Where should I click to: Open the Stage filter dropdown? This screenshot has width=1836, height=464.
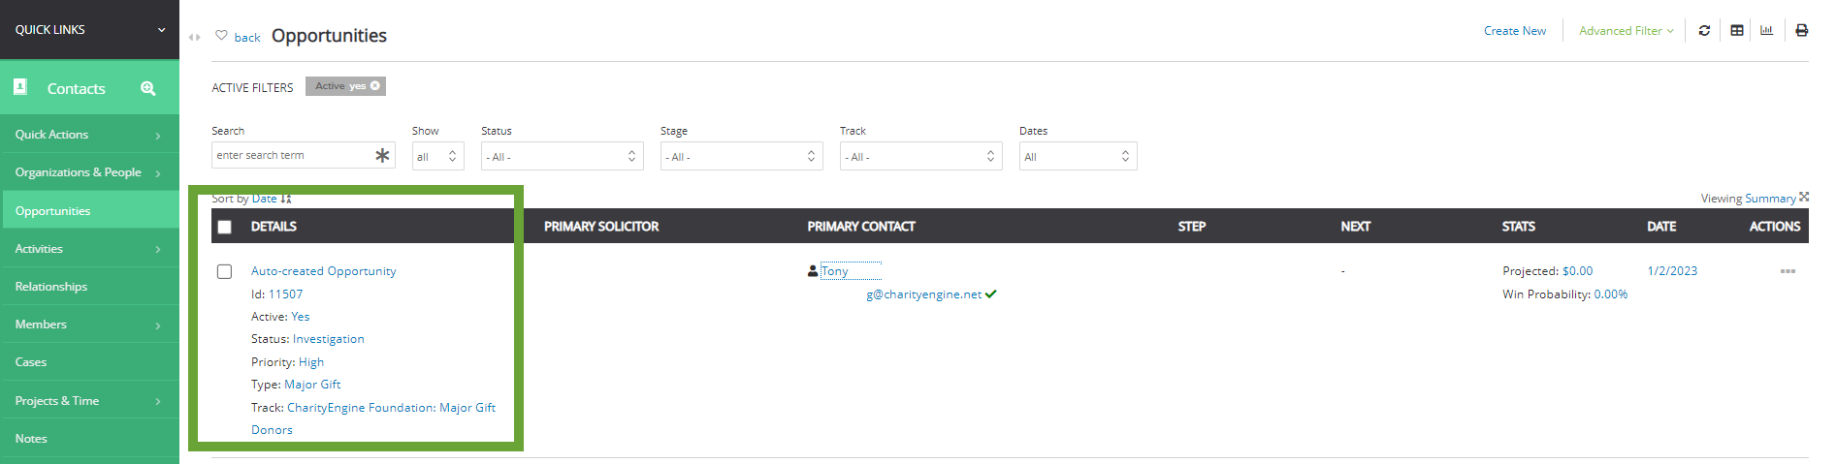click(x=742, y=156)
